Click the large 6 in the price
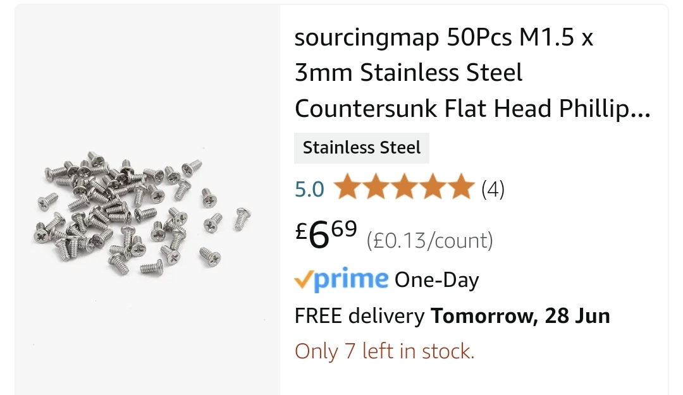The image size is (683, 395). coord(320,237)
